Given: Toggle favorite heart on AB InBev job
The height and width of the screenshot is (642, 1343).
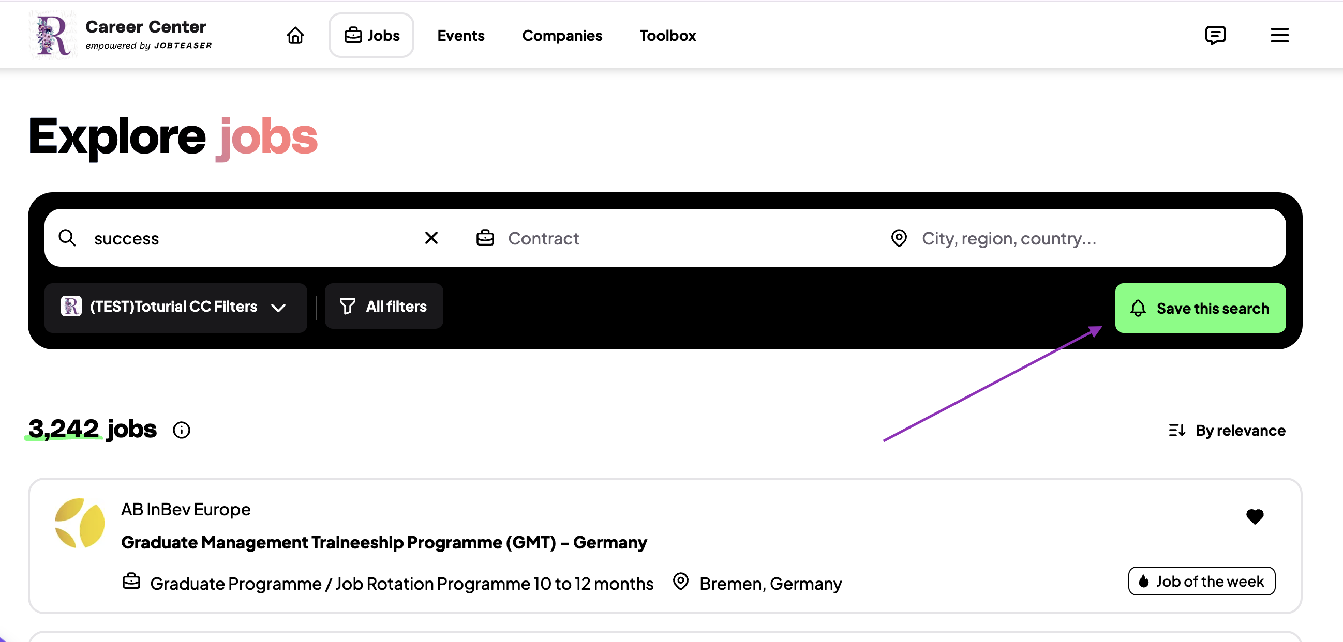Looking at the screenshot, I should click(1255, 516).
